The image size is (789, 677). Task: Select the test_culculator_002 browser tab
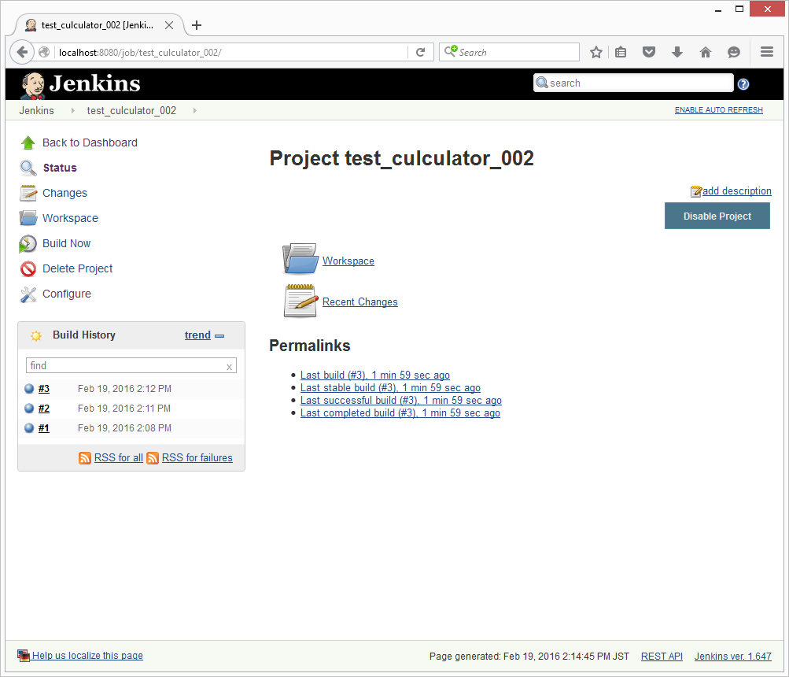click(97, 25)
